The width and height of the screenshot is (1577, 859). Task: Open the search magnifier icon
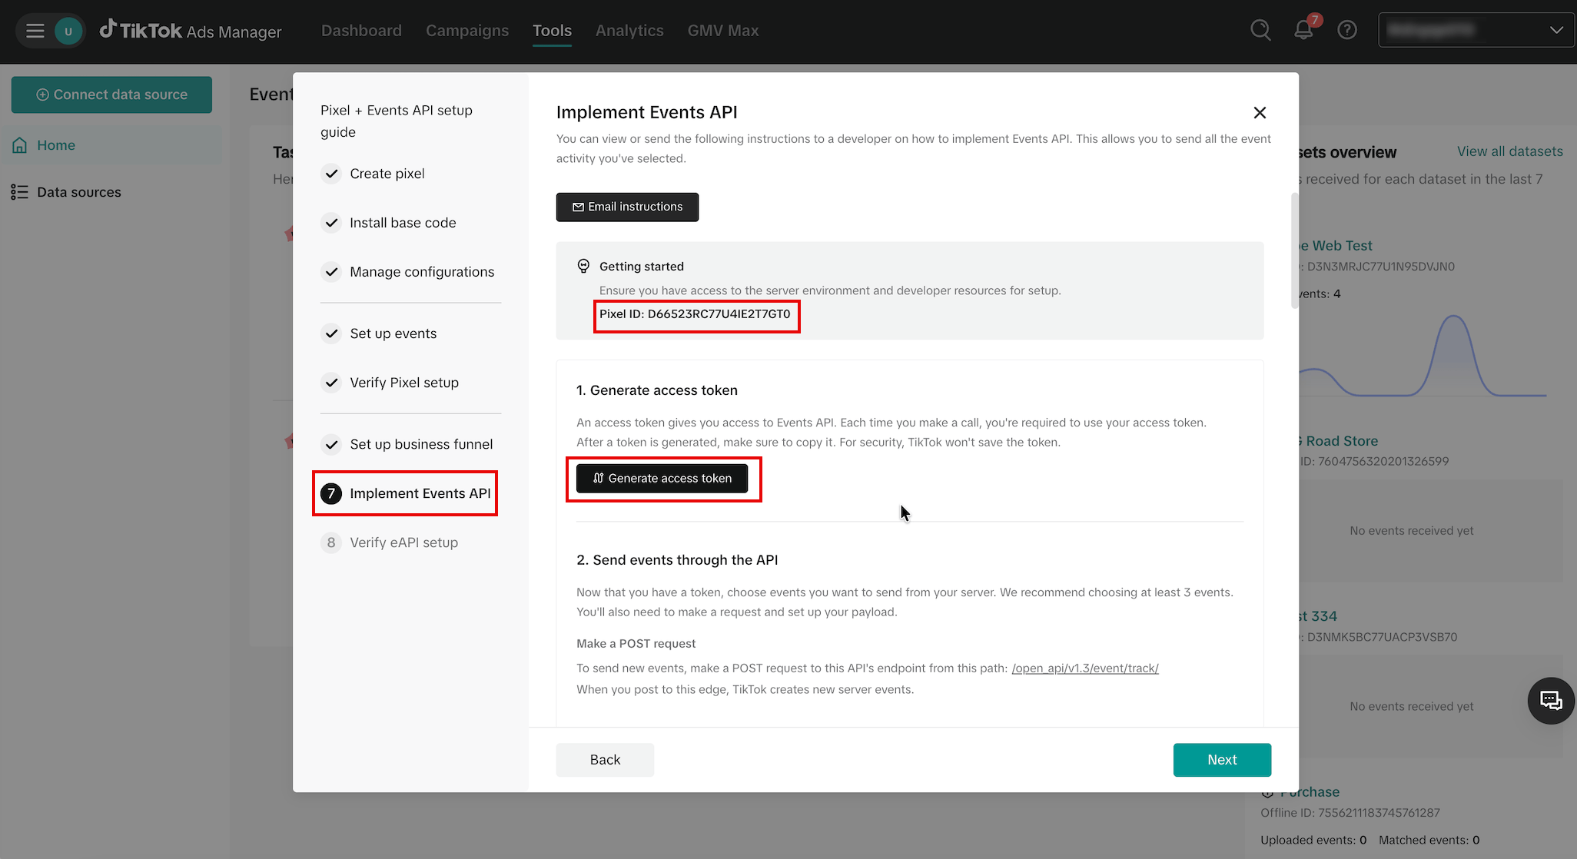(1260, 31)
